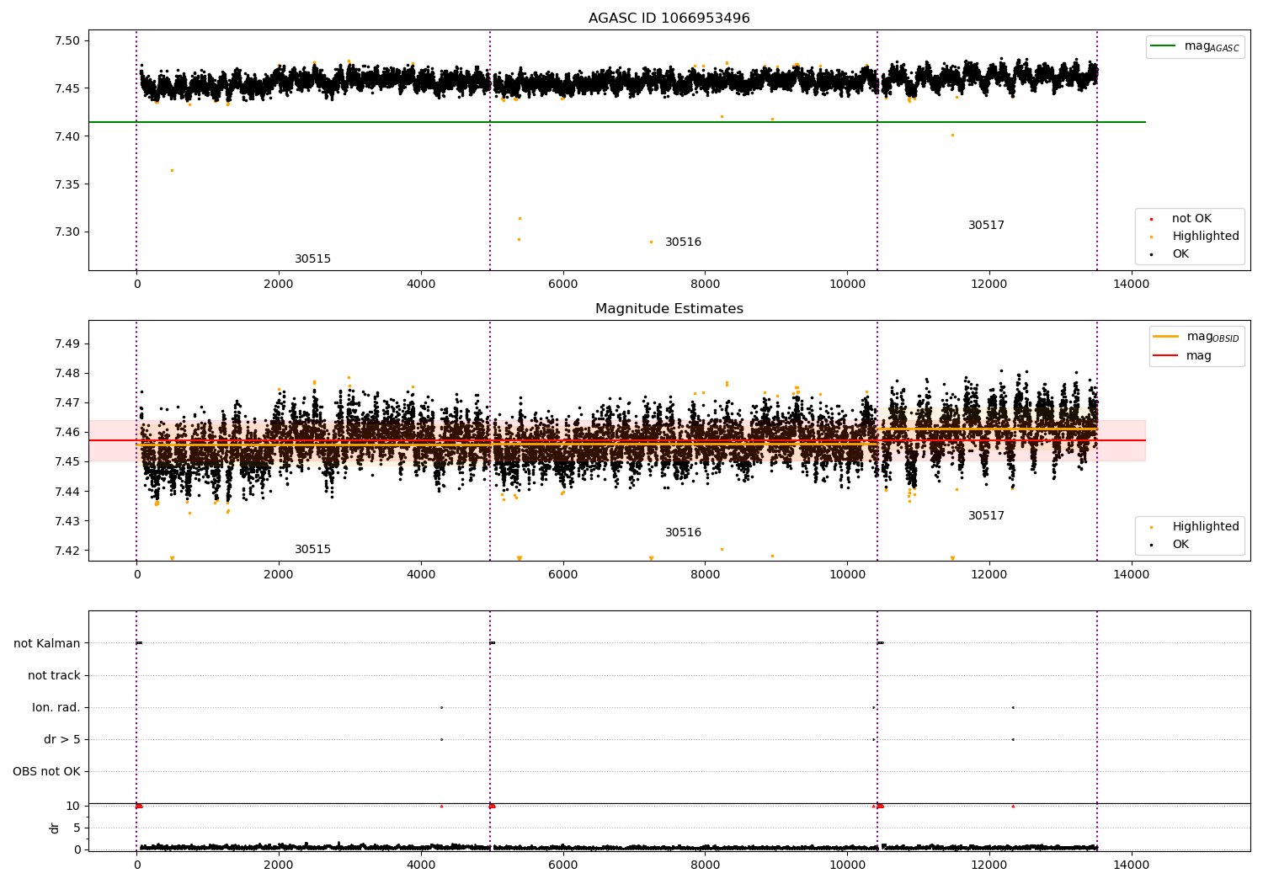This screenshot has width=1263, height=884.
Task: Click the 14000 x-axis tick of bottom plot
Action: point(1131,865)
